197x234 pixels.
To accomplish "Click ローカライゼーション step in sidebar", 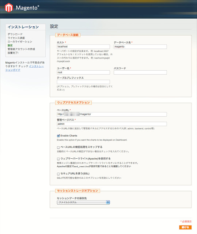I will click(20, 42).
